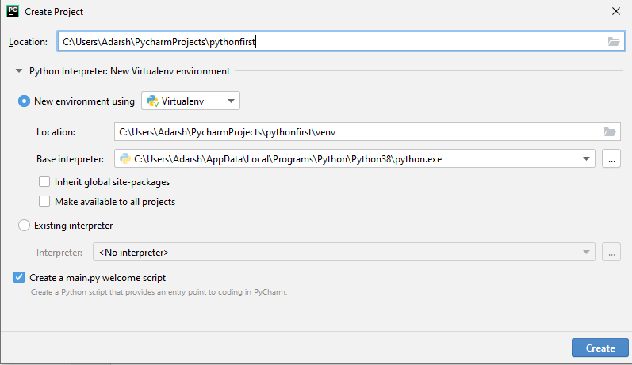Browse base interpreter with ellipsis button
Viewport: 632px width, 365px height.
611,159
